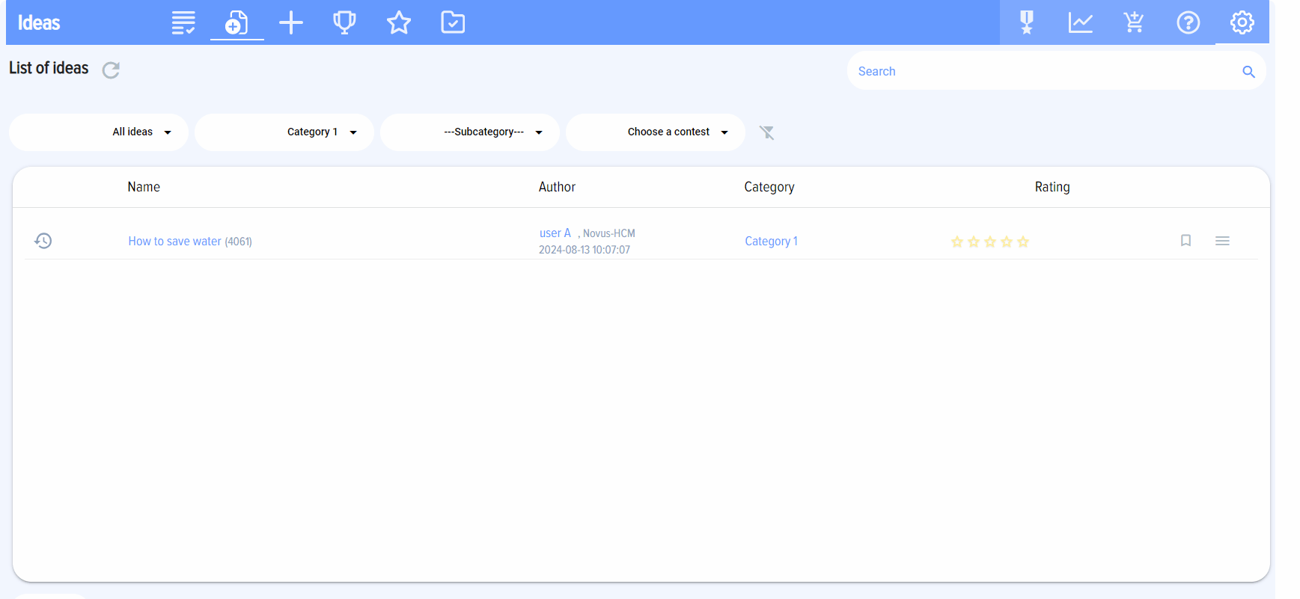Toggle bookmark for How to save water
Viewport: 1300px width, 599px height.
[x=1185, y=241]
